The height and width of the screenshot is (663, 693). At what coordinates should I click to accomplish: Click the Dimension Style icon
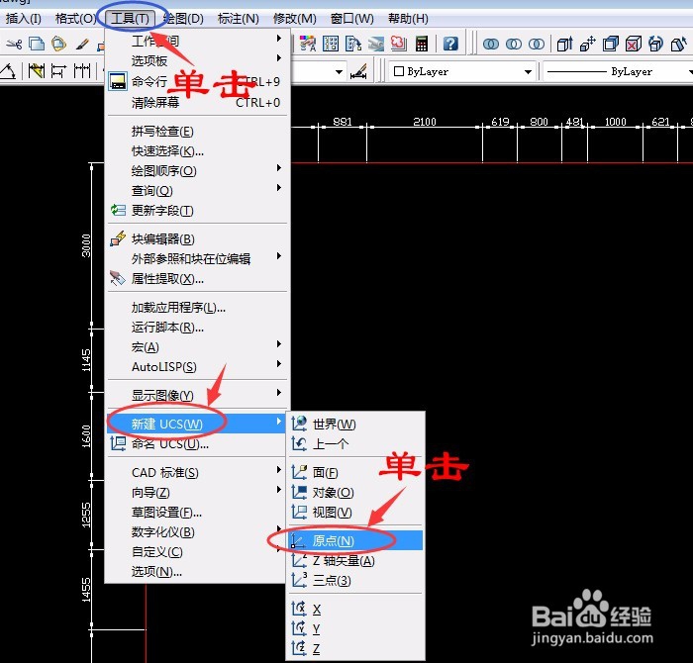point(358,71)
